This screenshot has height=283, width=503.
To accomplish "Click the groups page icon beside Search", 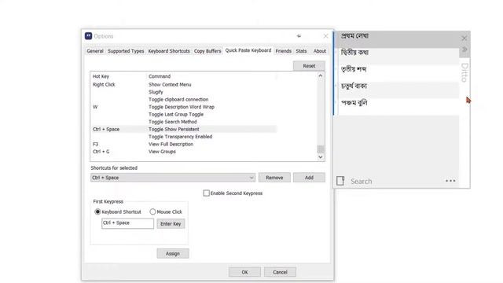I will pos(340,181).
